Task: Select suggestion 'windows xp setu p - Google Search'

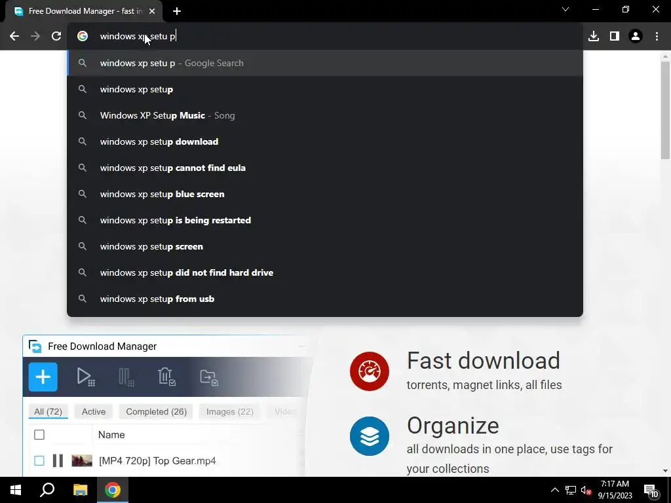Action: [325, 63]
